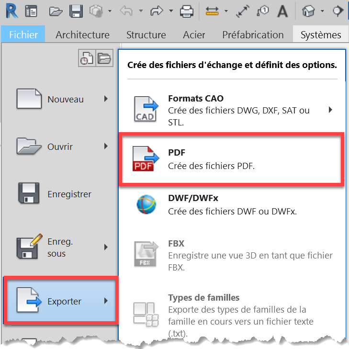Click the Exporter menu entry

pyautogui.click(x=60, y=301)
